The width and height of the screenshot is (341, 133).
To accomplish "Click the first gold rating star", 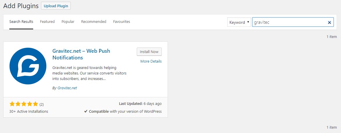I will (x=12, y=104).
